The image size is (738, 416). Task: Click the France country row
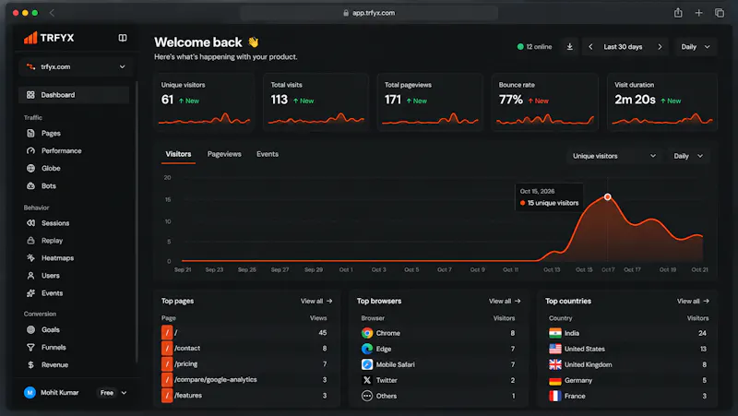pyautogui.click(x=627, y=396)
